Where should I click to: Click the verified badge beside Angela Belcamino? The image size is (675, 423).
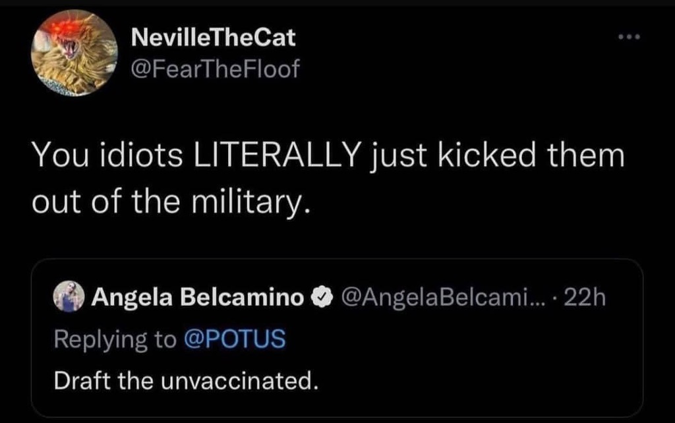pyautogui.click(x=321, y=297)
